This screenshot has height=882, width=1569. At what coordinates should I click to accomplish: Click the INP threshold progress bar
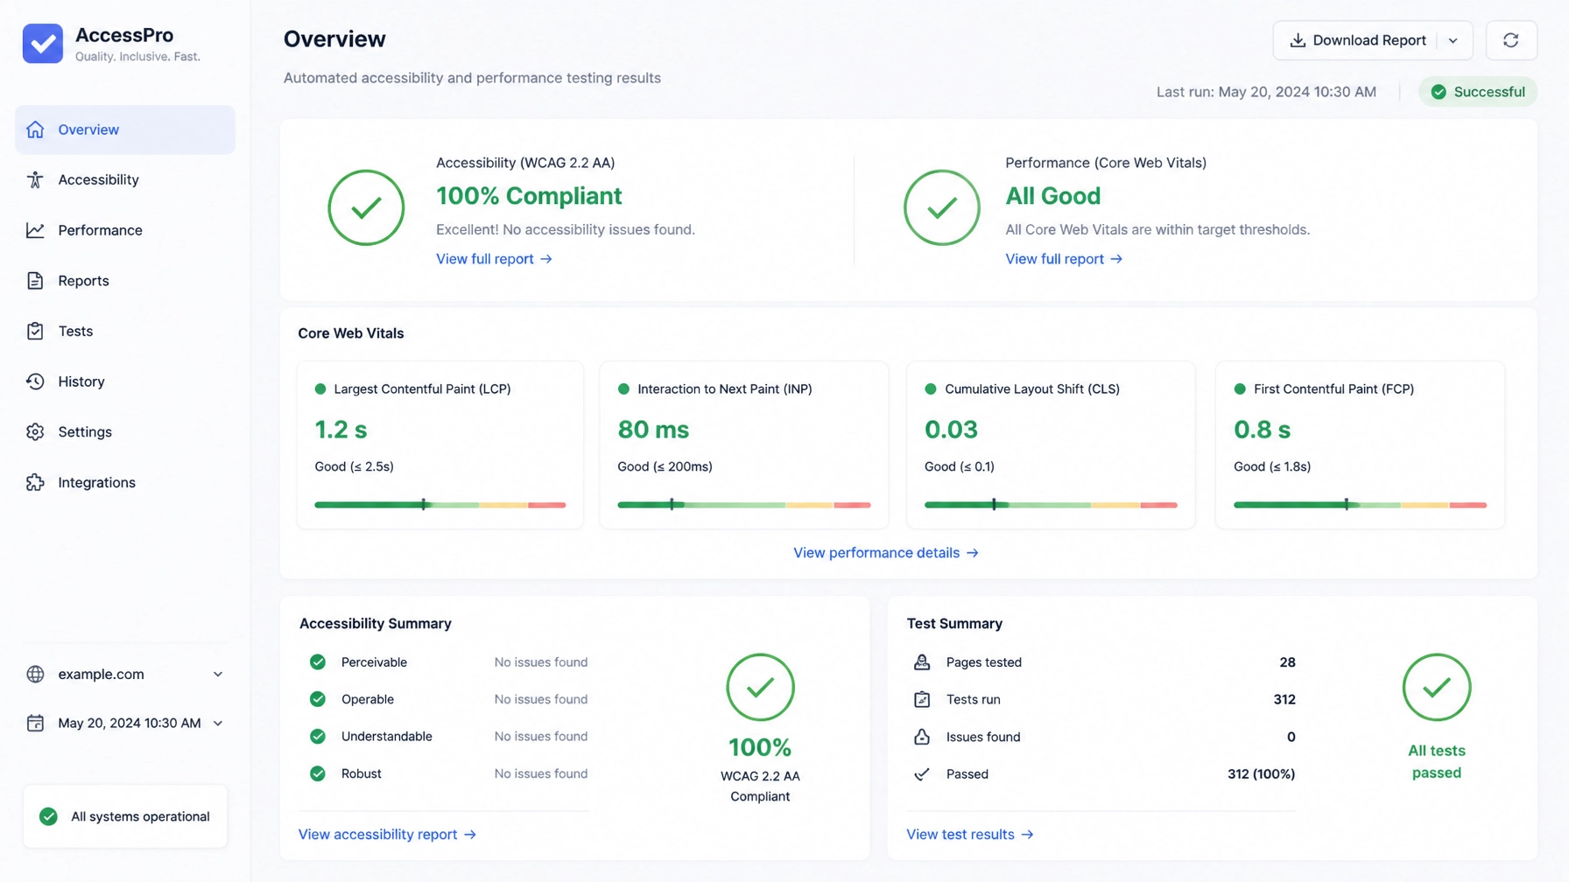pyautogui.click(x=744, y=505)
